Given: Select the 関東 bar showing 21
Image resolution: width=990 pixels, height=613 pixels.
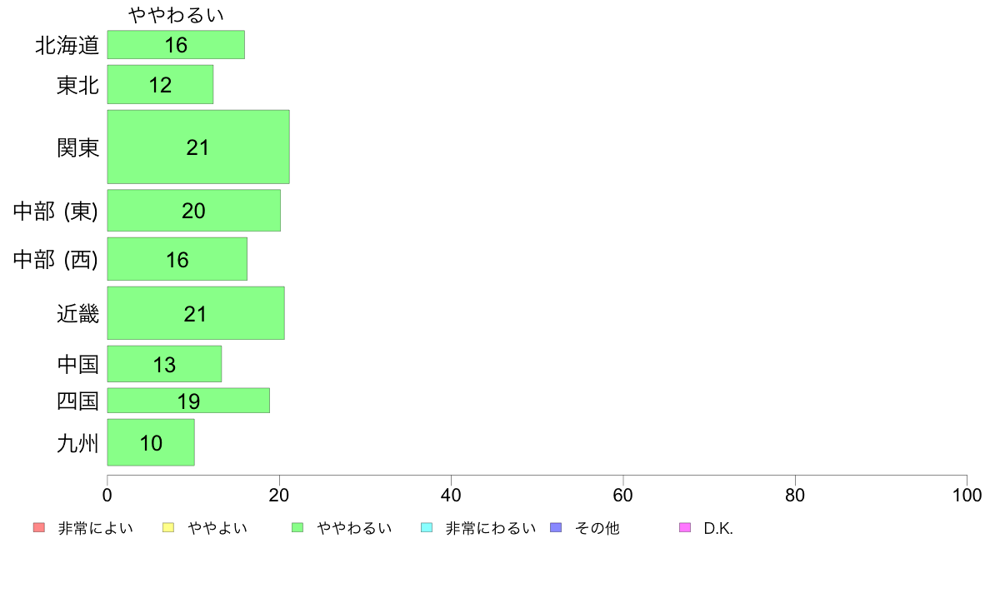Looking at the screenshot, I should click(x=198, y=147).
